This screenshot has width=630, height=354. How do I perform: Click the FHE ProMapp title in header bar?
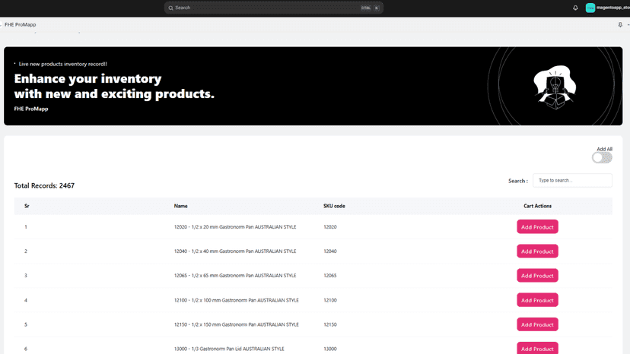(20, 24)
